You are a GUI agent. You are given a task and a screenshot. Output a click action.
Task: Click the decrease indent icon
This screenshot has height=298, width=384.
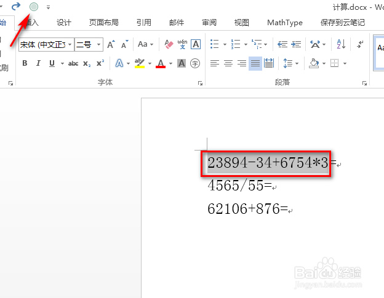[x=282, y=44]
